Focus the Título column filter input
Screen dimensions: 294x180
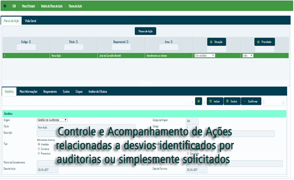point(73,47)
